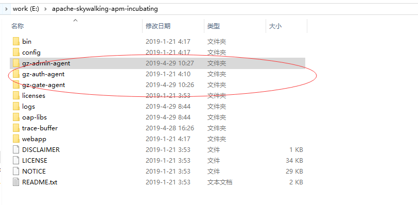This screenshot has width=418, height=205.
Task: Click date 2019-4-28 16:26 of trace-buffer
Action: pos(169,128)
